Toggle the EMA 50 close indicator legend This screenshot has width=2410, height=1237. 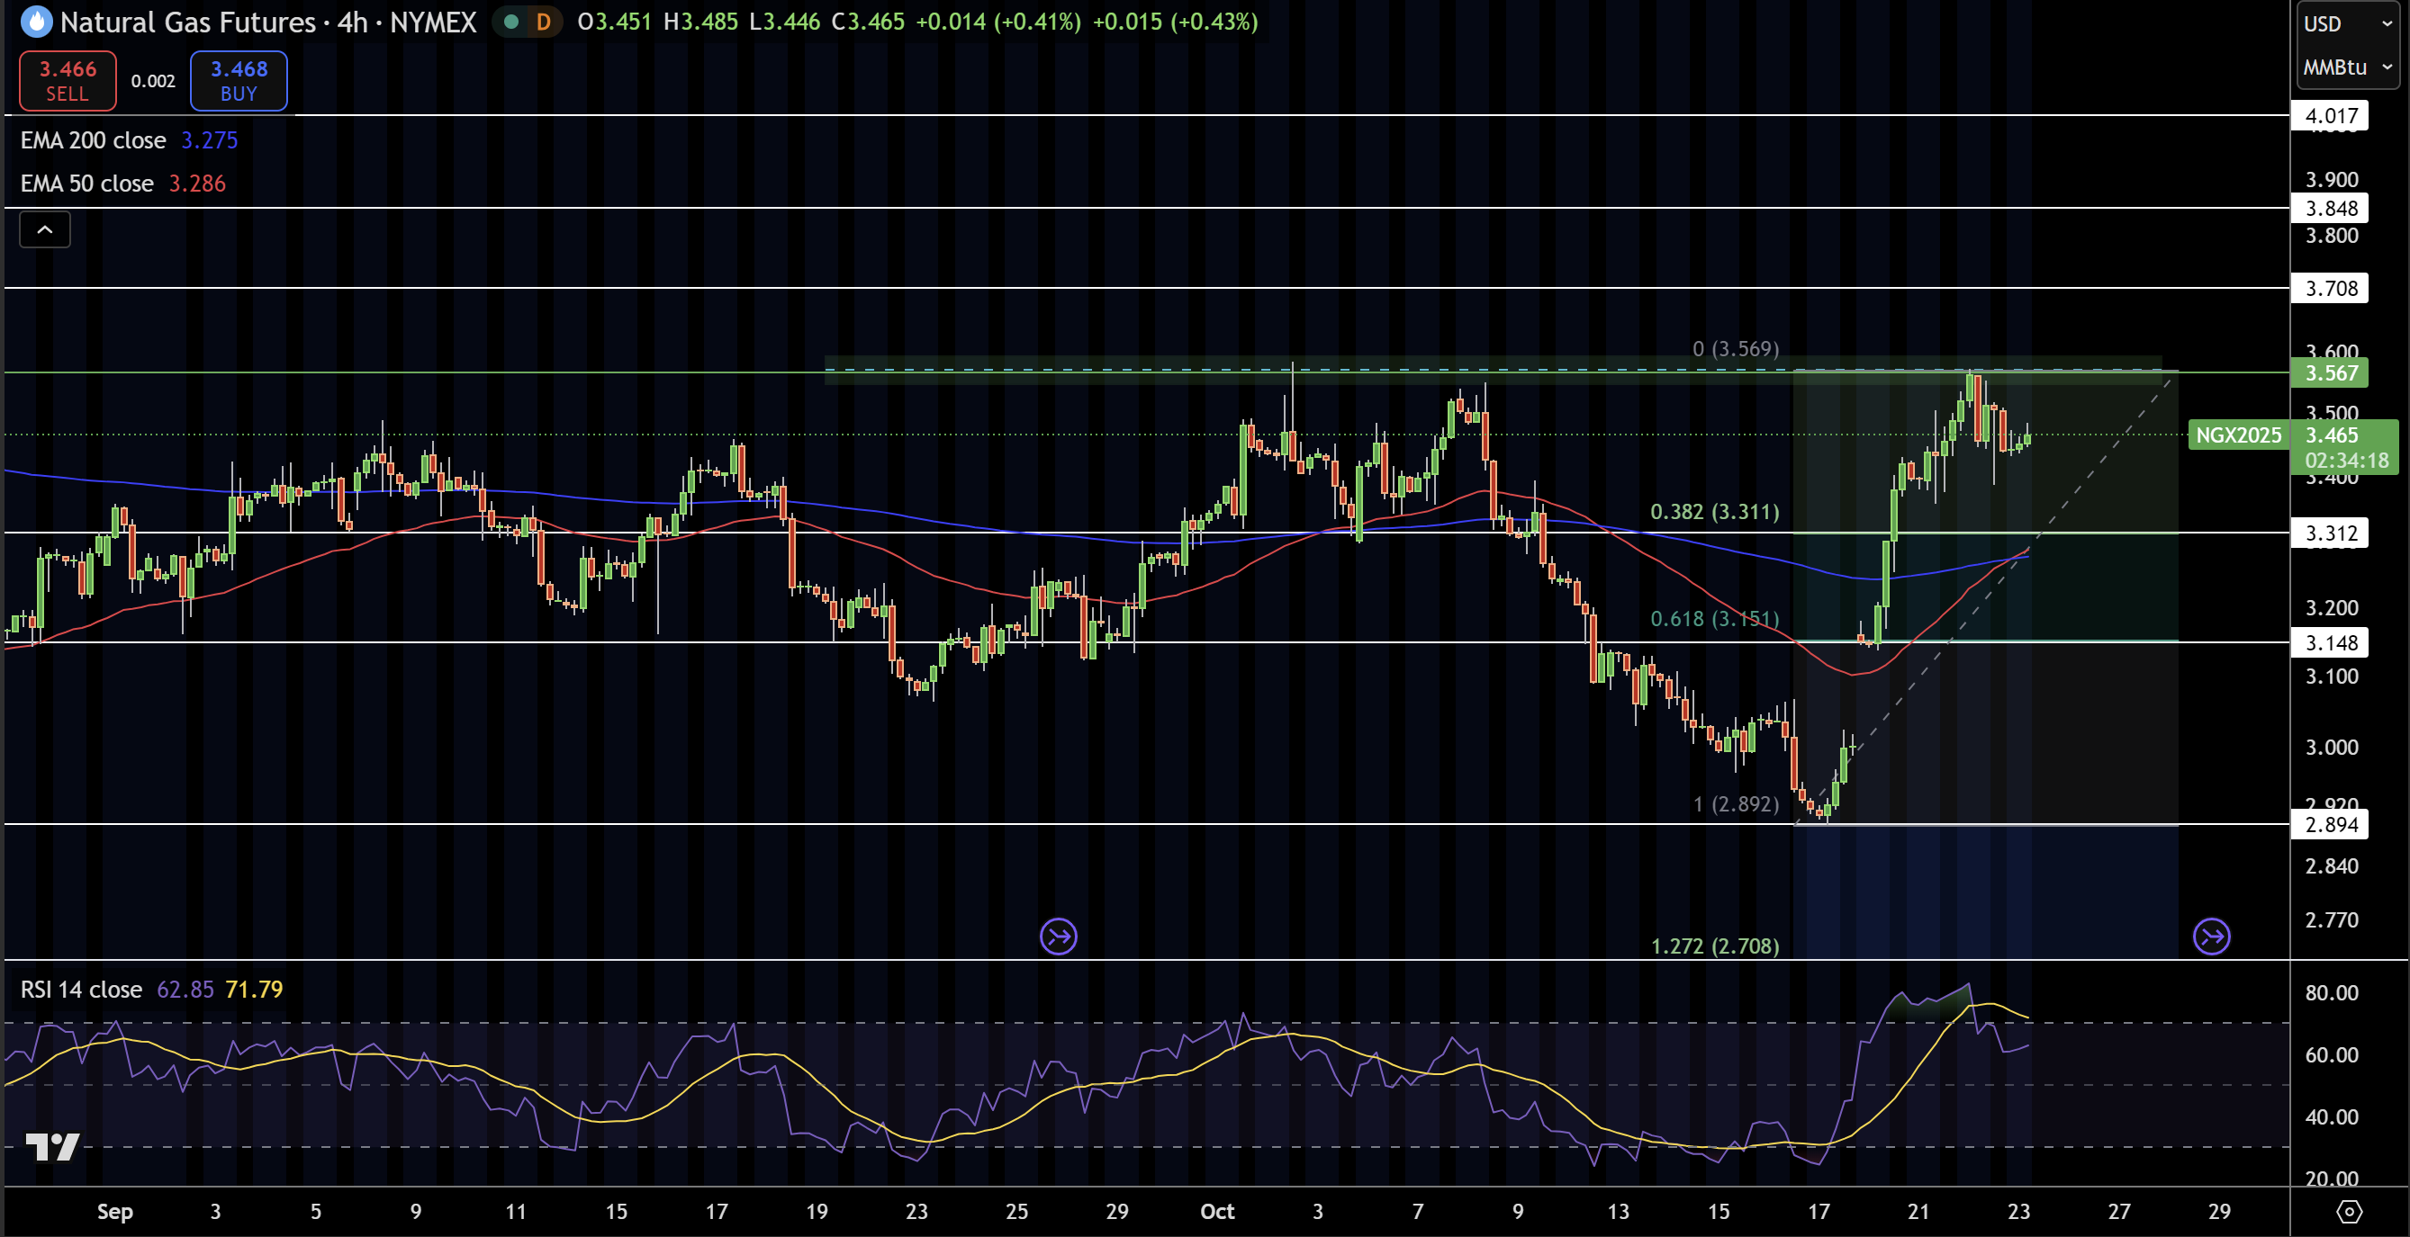87,184
